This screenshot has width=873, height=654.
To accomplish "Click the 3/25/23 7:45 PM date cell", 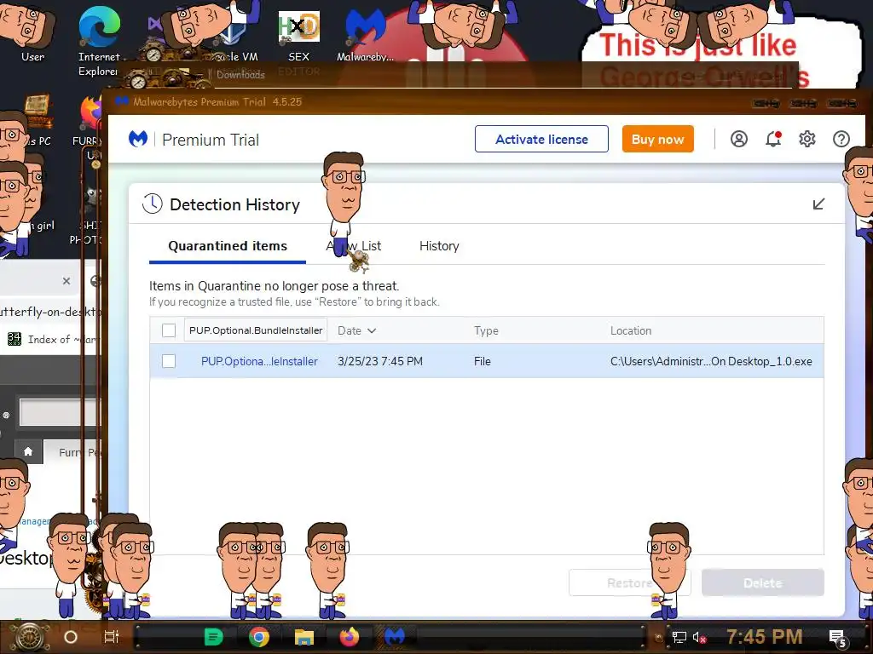I will click(x=379, y=361).
